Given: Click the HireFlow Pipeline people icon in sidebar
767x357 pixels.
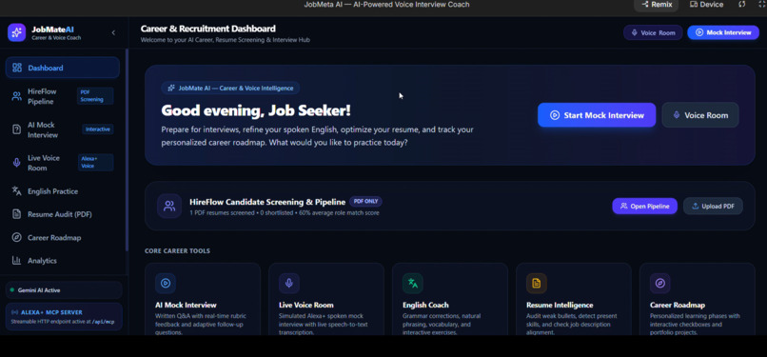Looking at the screenshot, I should coord(16,96).
